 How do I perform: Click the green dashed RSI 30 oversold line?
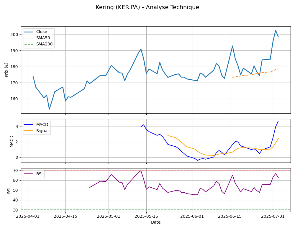pos(156,210)
